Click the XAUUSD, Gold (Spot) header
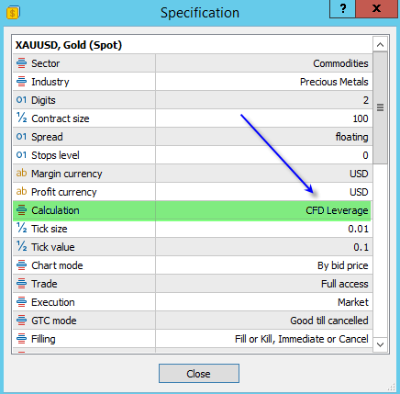Image resolution: width=400 pixels, height=394 pixels. click(x=69, y=45)
